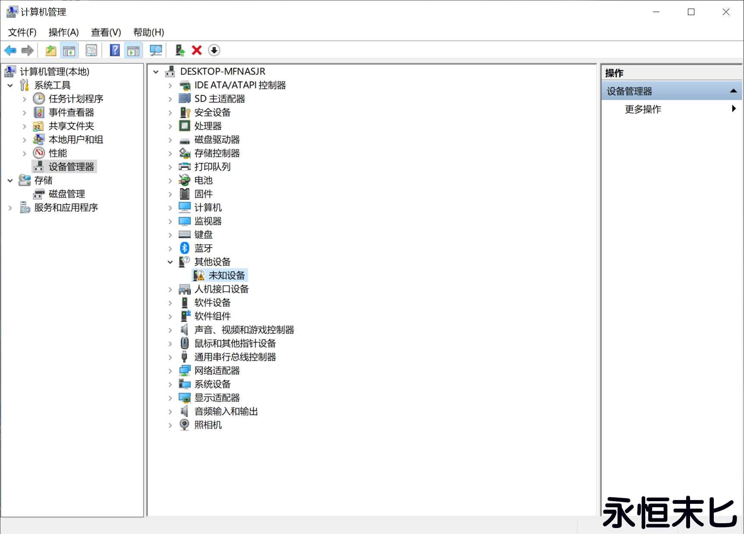This screenshot has height=534, width=744.
Task: Click the back navigation arrow
Action: [10, 50]
